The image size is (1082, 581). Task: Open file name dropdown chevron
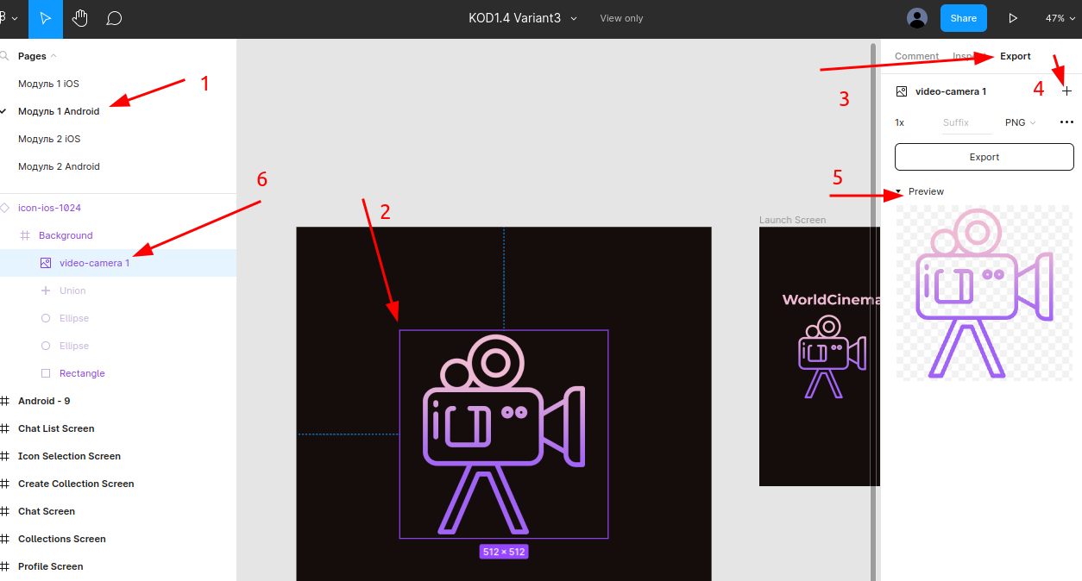tap(574, 18)
